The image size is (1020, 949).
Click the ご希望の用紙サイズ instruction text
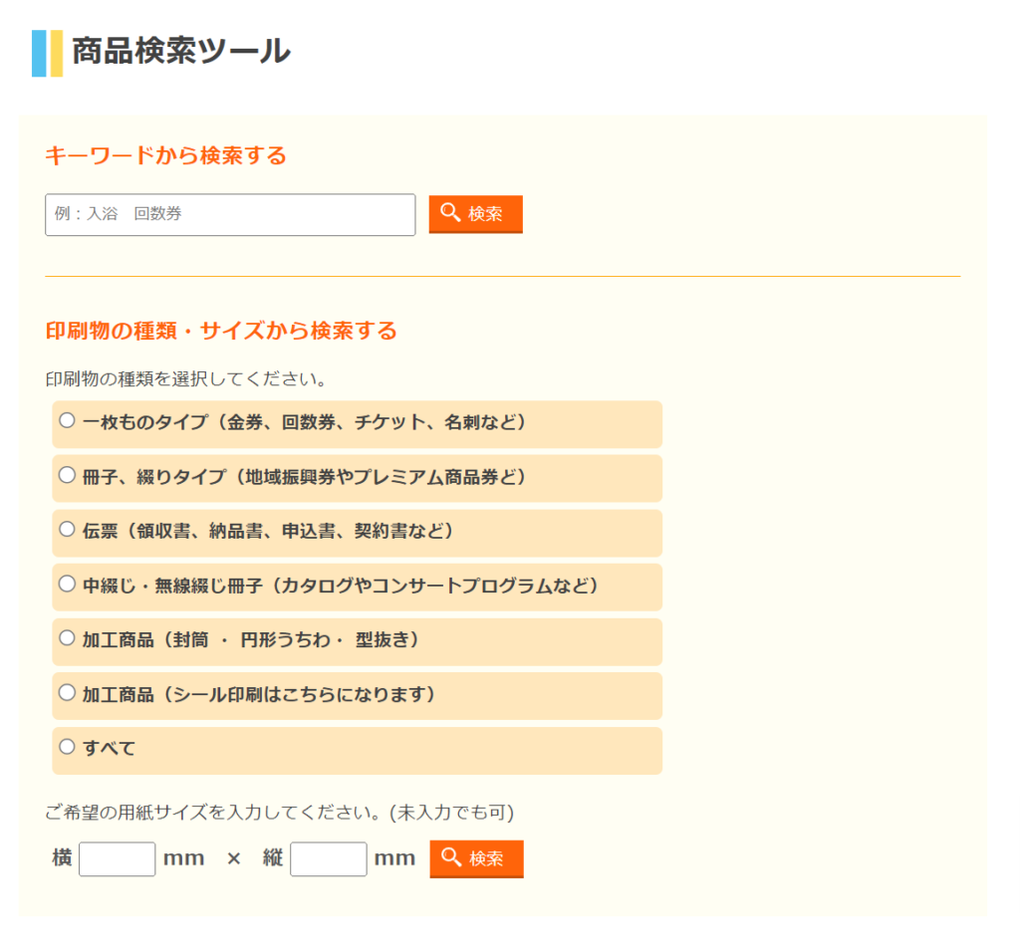pos(279,813)
